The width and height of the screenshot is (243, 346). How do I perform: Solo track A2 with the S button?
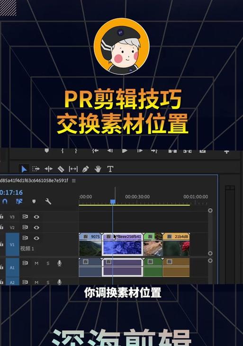click(x=48, y=282)
